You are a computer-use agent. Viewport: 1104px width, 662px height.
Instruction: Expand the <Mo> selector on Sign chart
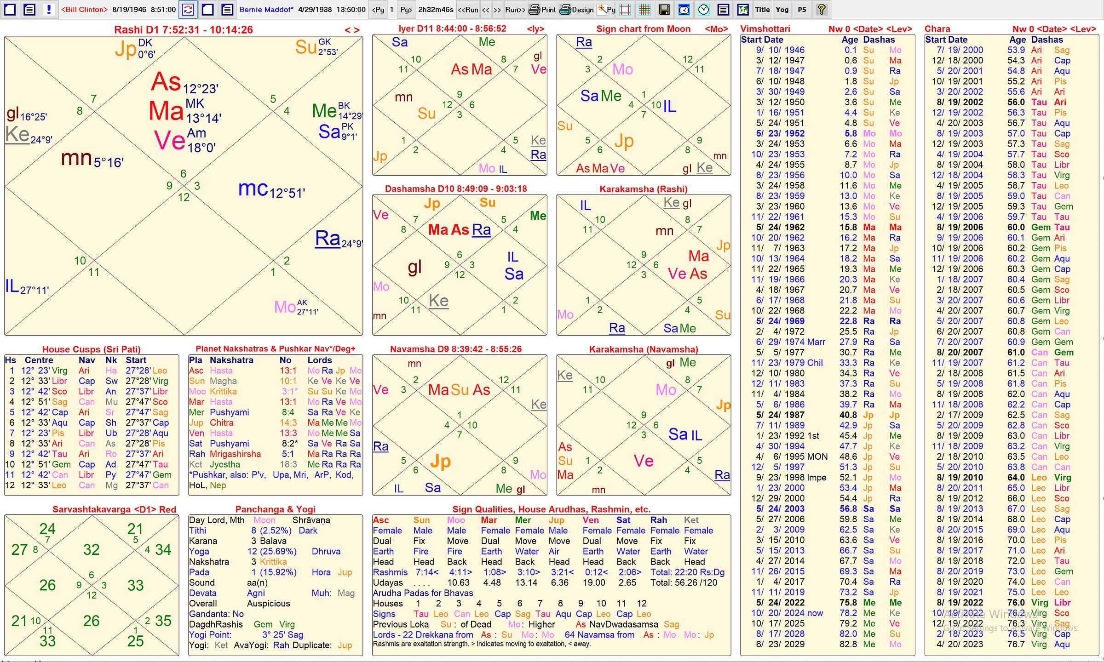click(x=716, y=29)
